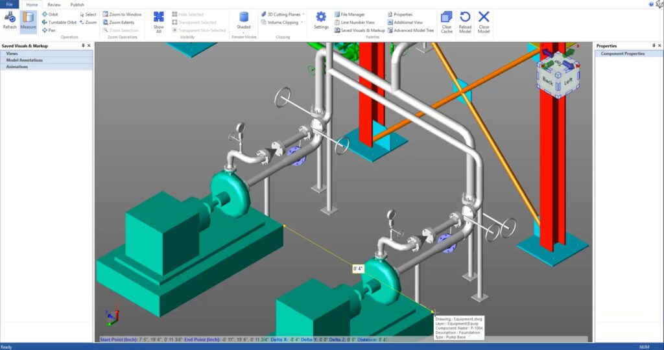Pin the Saved Visuals & Markup panel
This screenshot has height=350, width=664.
pos(83,46)
